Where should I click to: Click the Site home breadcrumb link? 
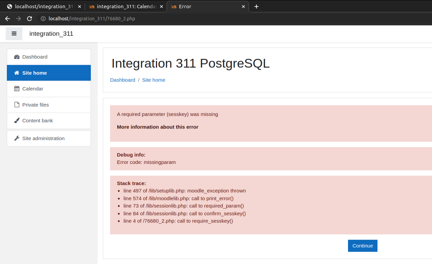154,80
